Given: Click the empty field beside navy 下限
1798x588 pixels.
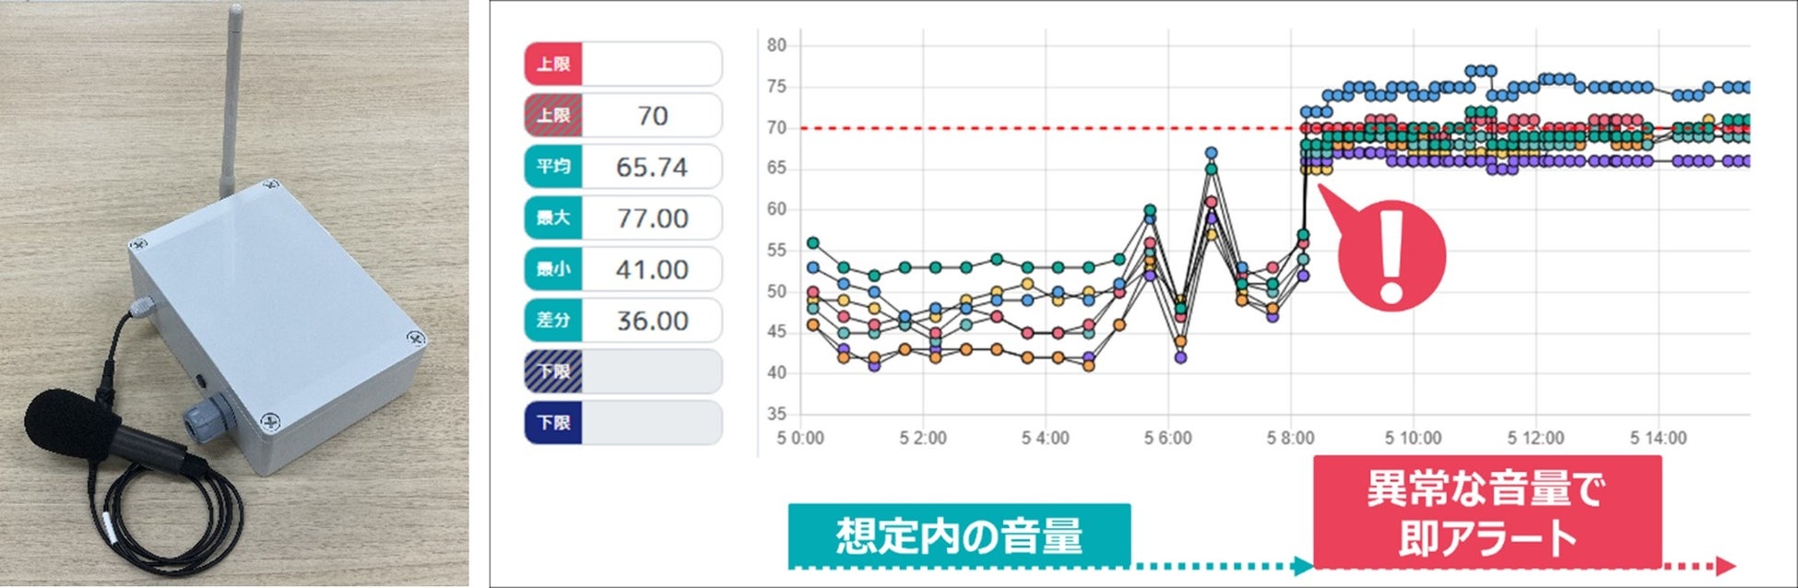Looking at the screenshot, I should pos(651,423).
